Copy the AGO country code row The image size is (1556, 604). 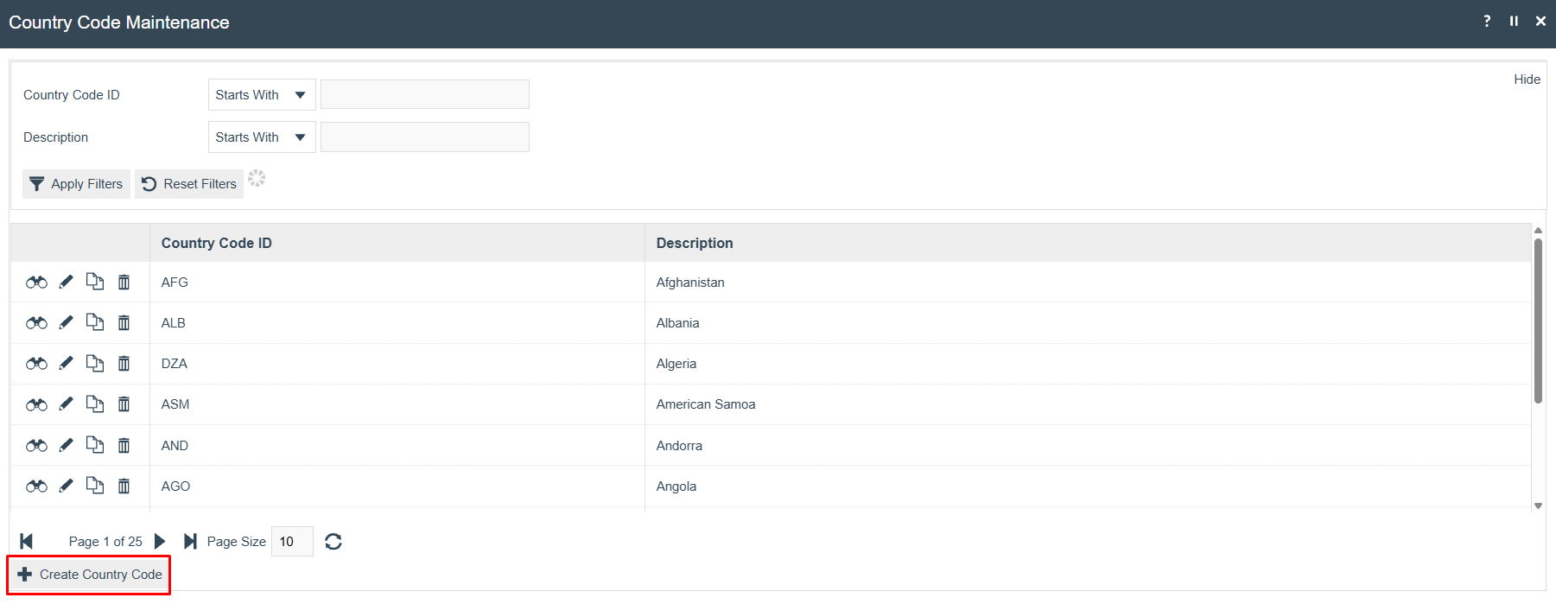(x=95, y=486)
